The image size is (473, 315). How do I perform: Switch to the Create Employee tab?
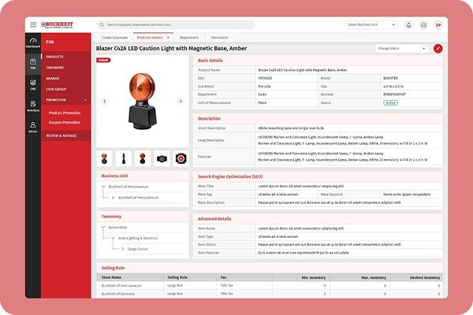pos(114,37)
